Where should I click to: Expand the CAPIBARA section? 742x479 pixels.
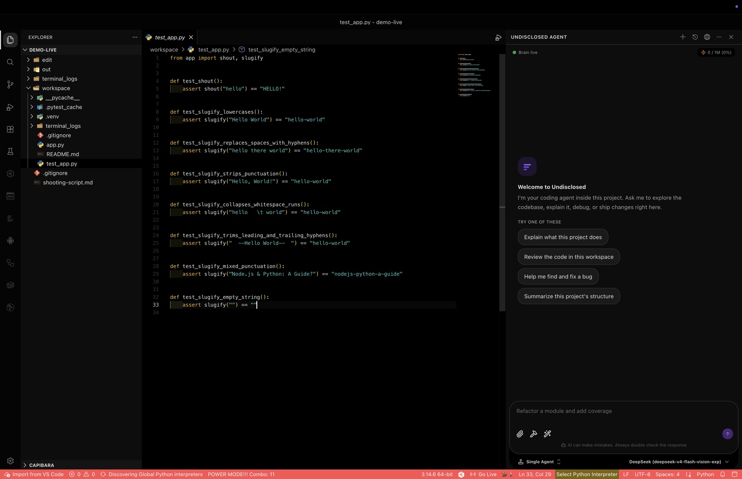point(81,465)
